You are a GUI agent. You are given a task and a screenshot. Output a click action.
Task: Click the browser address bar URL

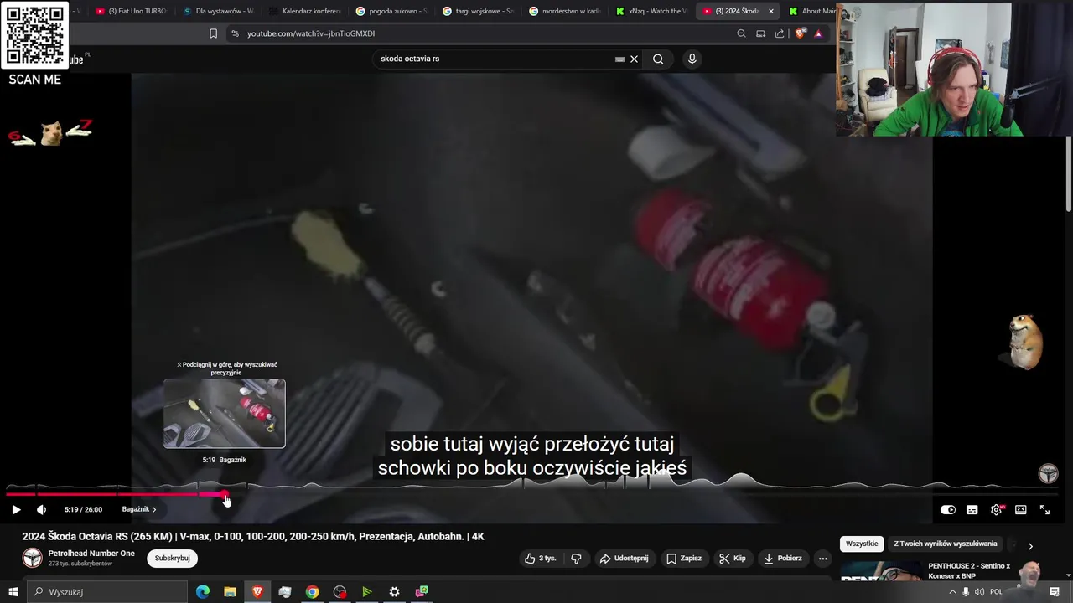311,33
